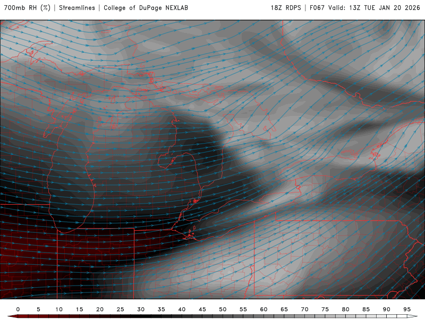This screenshot has height=319, width=425.
Task: Click the colorbar label "45"
Action: click(x=202, y=309)
